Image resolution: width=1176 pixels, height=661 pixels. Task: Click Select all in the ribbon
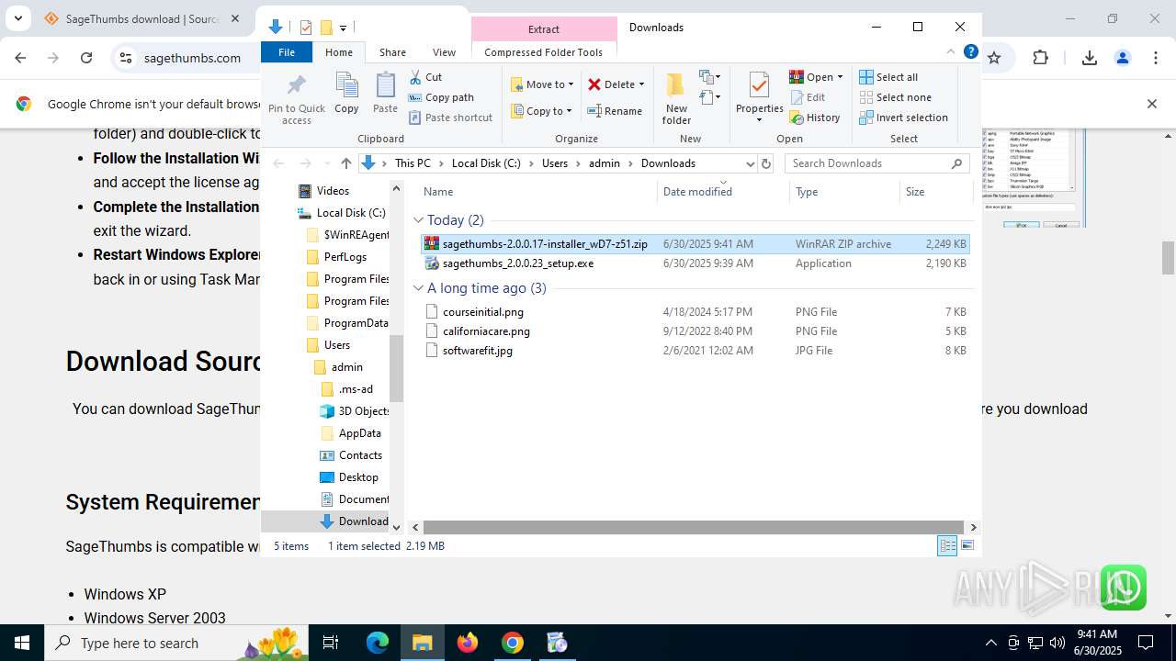point(888,77)
